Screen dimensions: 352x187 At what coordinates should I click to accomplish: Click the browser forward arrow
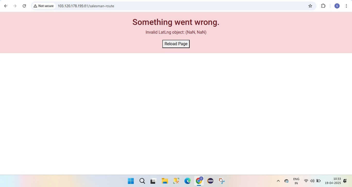15,6
